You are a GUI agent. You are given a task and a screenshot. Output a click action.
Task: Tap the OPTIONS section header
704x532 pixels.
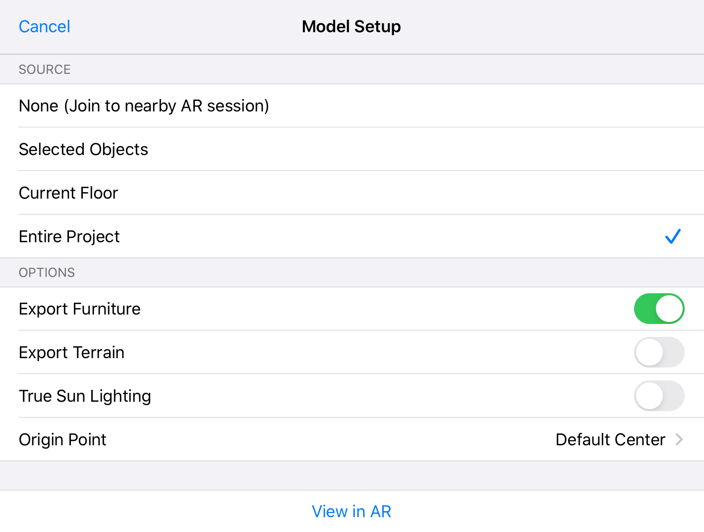click(x=47, y=272)
